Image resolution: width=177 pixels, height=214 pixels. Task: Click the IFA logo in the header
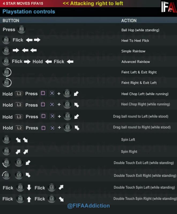(x=169, y=7)
